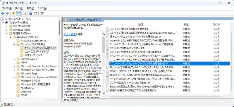Image resolution: width=234 pixels, height=107 pixels.
Task: Click the computer icon of コンピューターの構成
Action: tap(7, 23)
